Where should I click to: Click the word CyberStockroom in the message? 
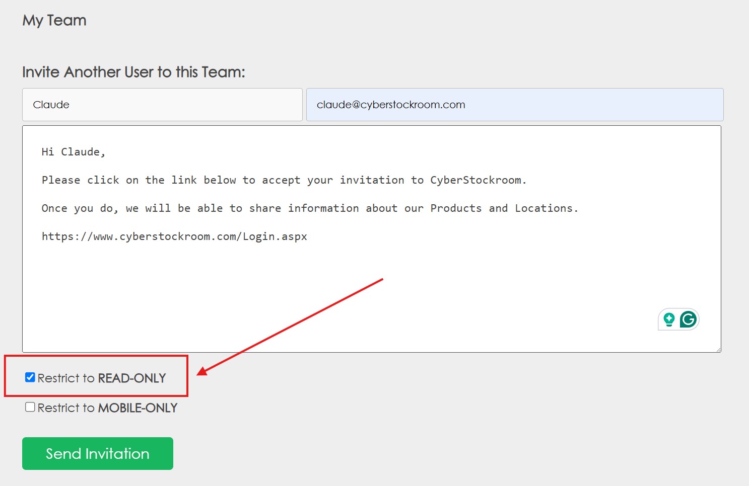[475, 180]
